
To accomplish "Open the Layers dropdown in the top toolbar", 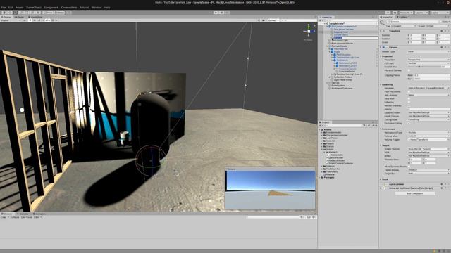I will click(x=421, y=13).
